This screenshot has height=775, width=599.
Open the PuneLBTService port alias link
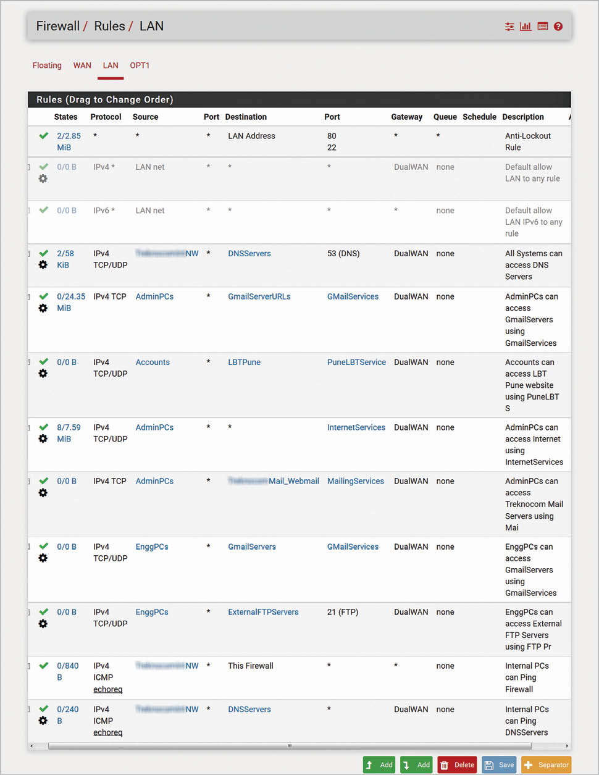pos(356,362)
